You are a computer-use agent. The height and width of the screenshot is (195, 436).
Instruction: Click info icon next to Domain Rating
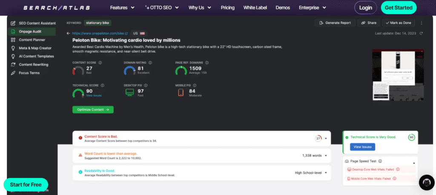click(150, 63)
